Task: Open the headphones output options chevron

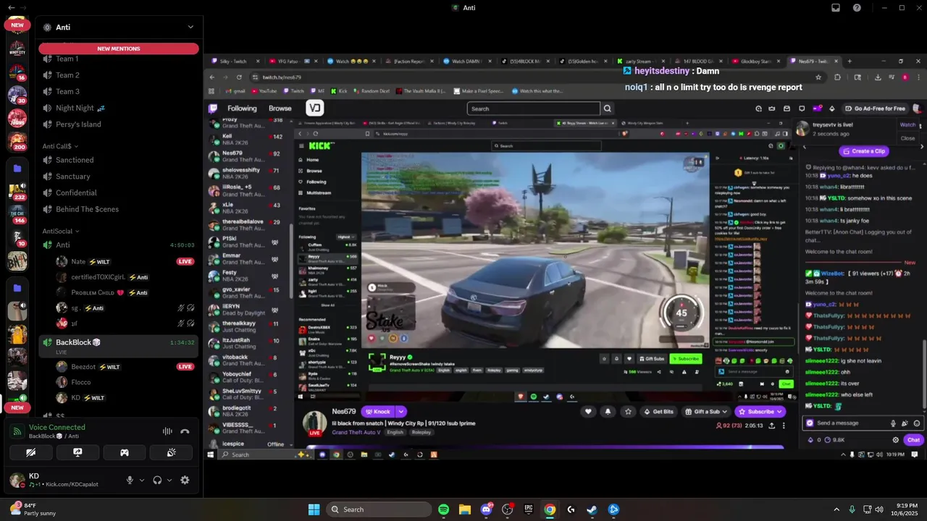Action: tap(169, 480)
